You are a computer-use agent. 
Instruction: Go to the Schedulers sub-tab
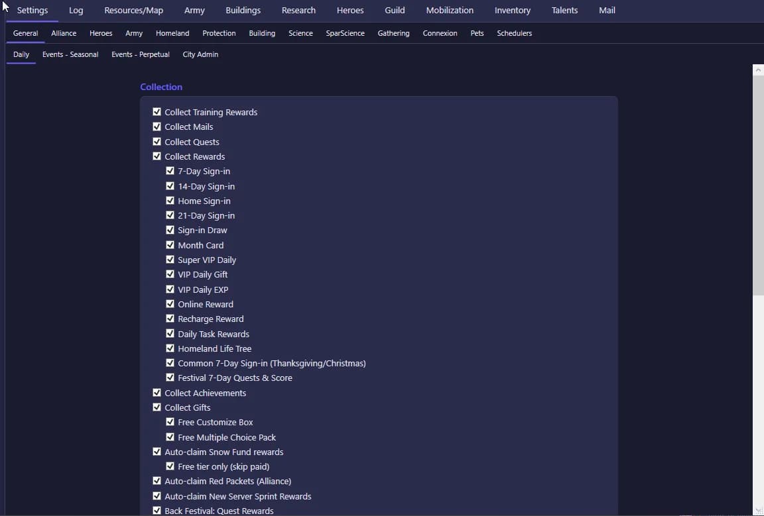pyautogui.click(x=515, y=33)
